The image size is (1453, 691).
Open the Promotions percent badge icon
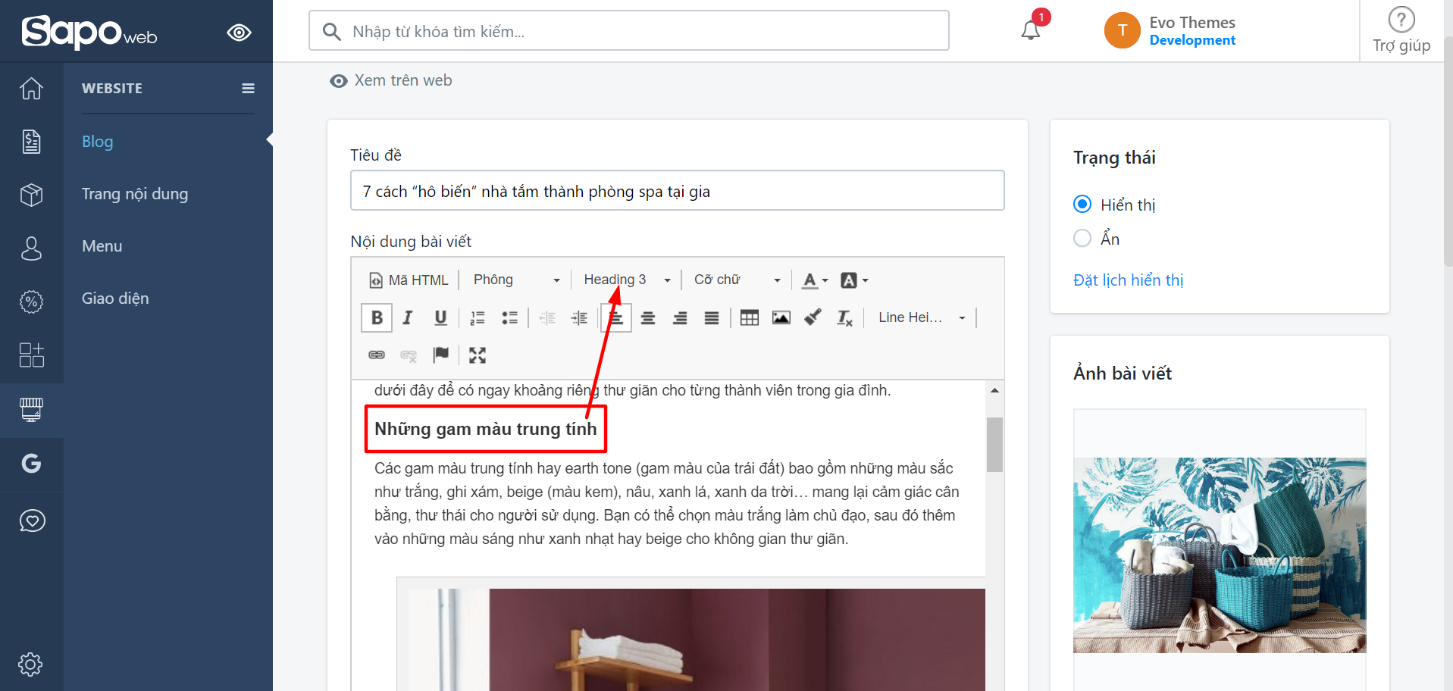point(31,302)
